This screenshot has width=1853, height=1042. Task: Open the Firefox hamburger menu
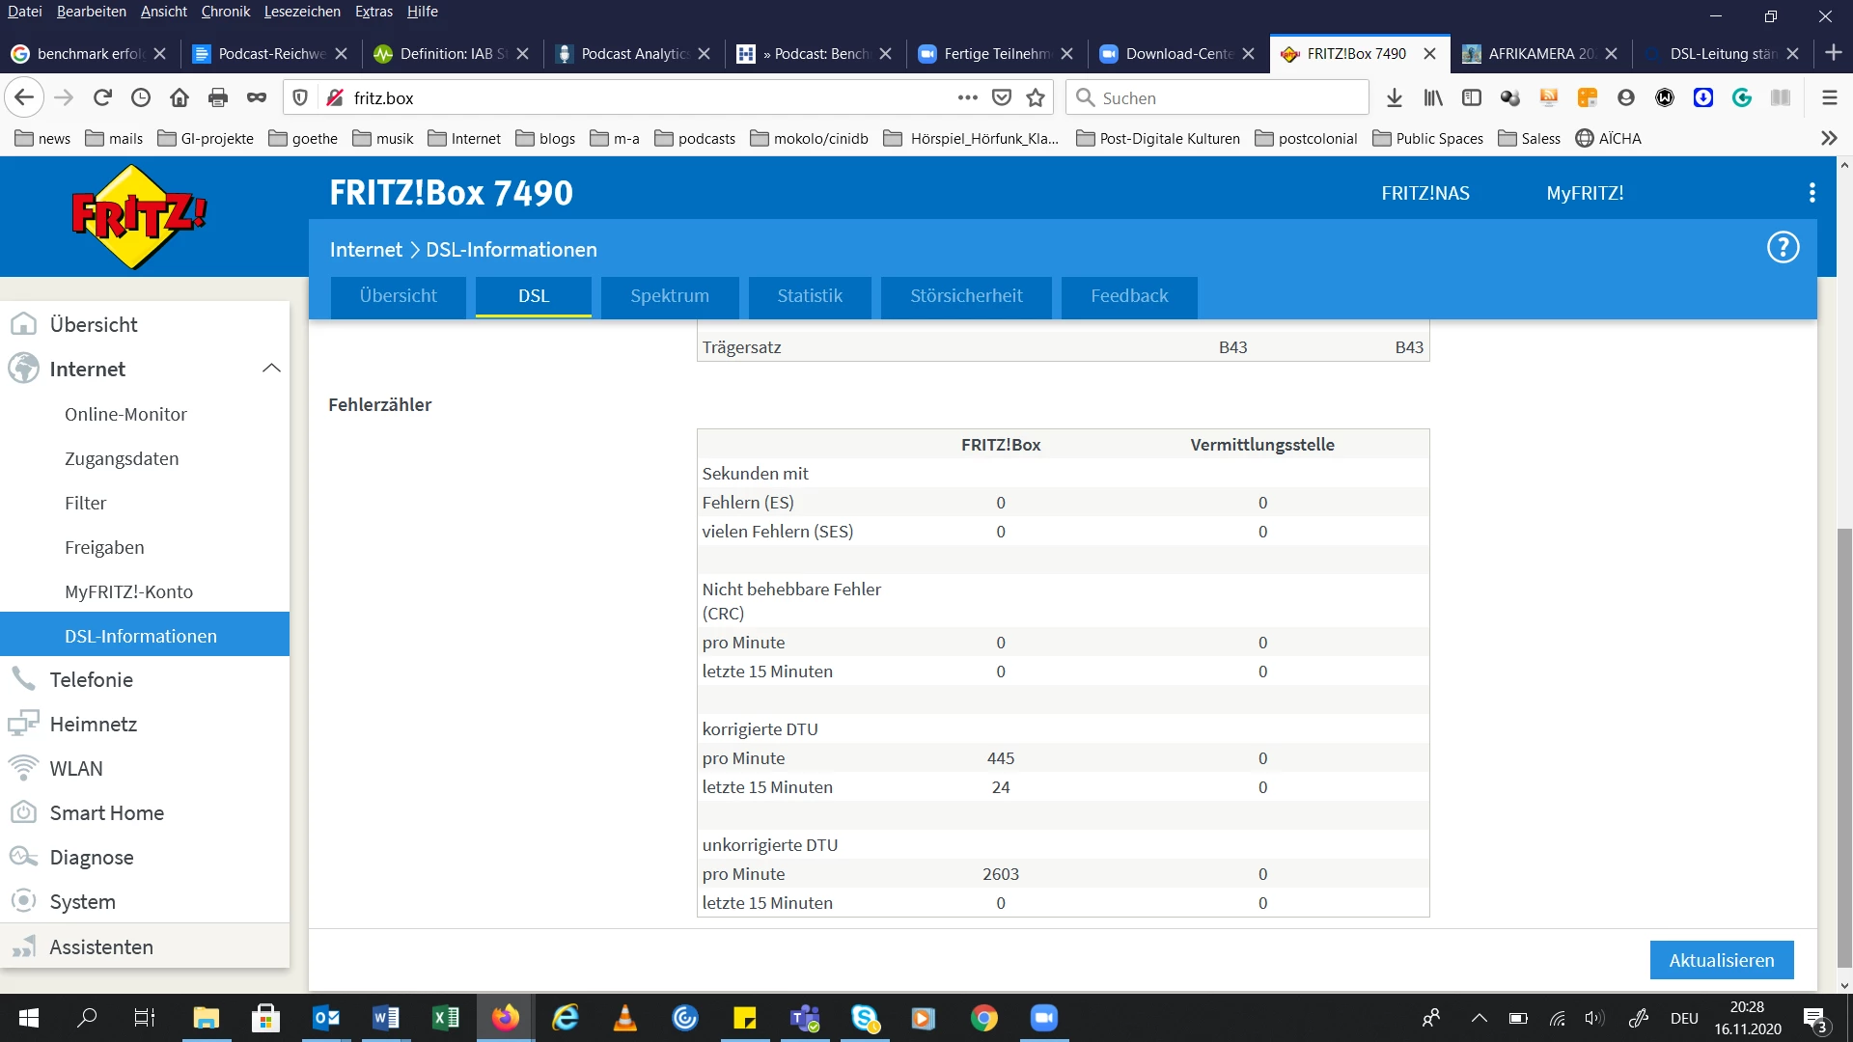point(1829,97)
